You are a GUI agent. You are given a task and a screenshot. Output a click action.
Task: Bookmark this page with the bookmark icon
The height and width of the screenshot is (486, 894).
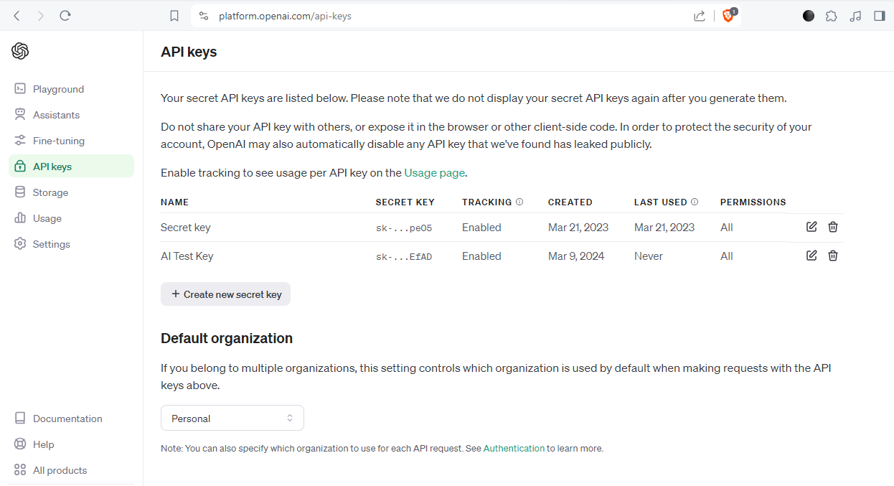pos(174,16)
